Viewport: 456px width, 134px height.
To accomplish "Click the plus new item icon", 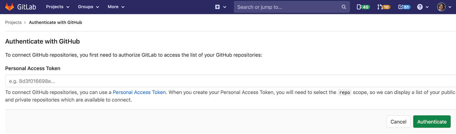I will pos(217,7).
